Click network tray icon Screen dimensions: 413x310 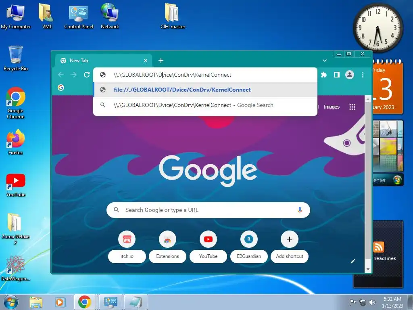point(363,302)
